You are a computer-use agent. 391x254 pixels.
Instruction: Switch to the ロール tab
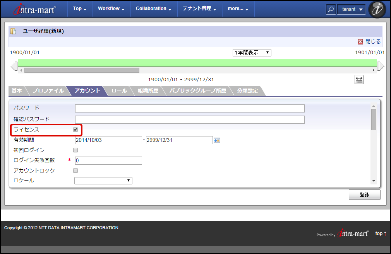(119, 91)
